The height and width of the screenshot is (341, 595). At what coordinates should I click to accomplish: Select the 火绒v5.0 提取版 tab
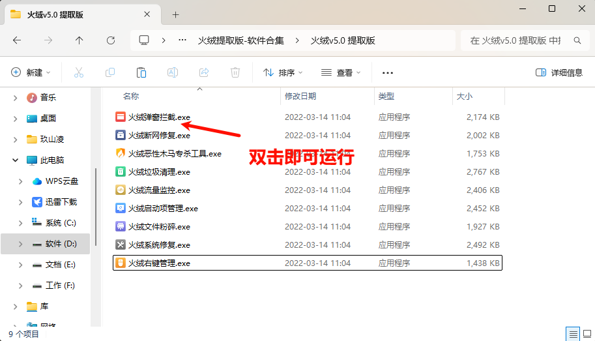point(81,15)
